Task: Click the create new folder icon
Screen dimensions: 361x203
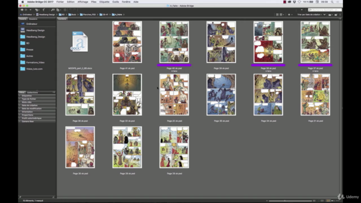Action: (336, 15)
